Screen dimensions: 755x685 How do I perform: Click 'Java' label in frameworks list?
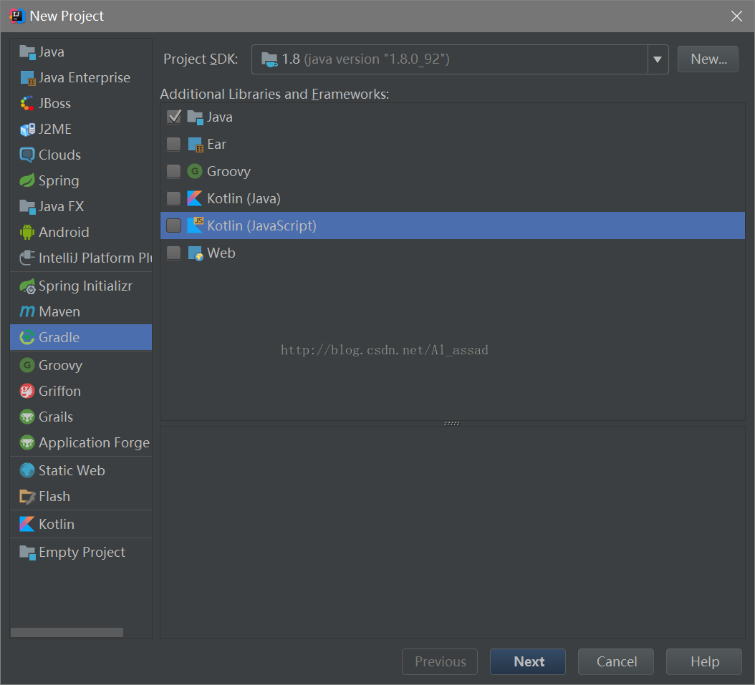pyautogui.click(x=220, y=117)
